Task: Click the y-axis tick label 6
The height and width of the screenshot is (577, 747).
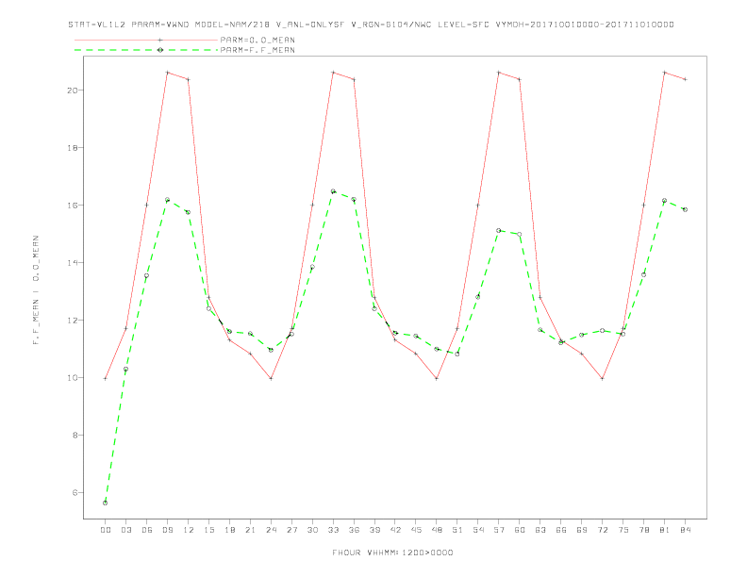Action: 75,493
